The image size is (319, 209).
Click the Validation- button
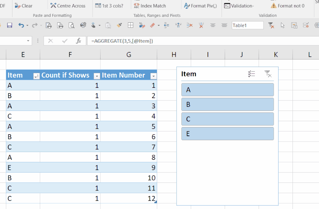pos(239,6)
